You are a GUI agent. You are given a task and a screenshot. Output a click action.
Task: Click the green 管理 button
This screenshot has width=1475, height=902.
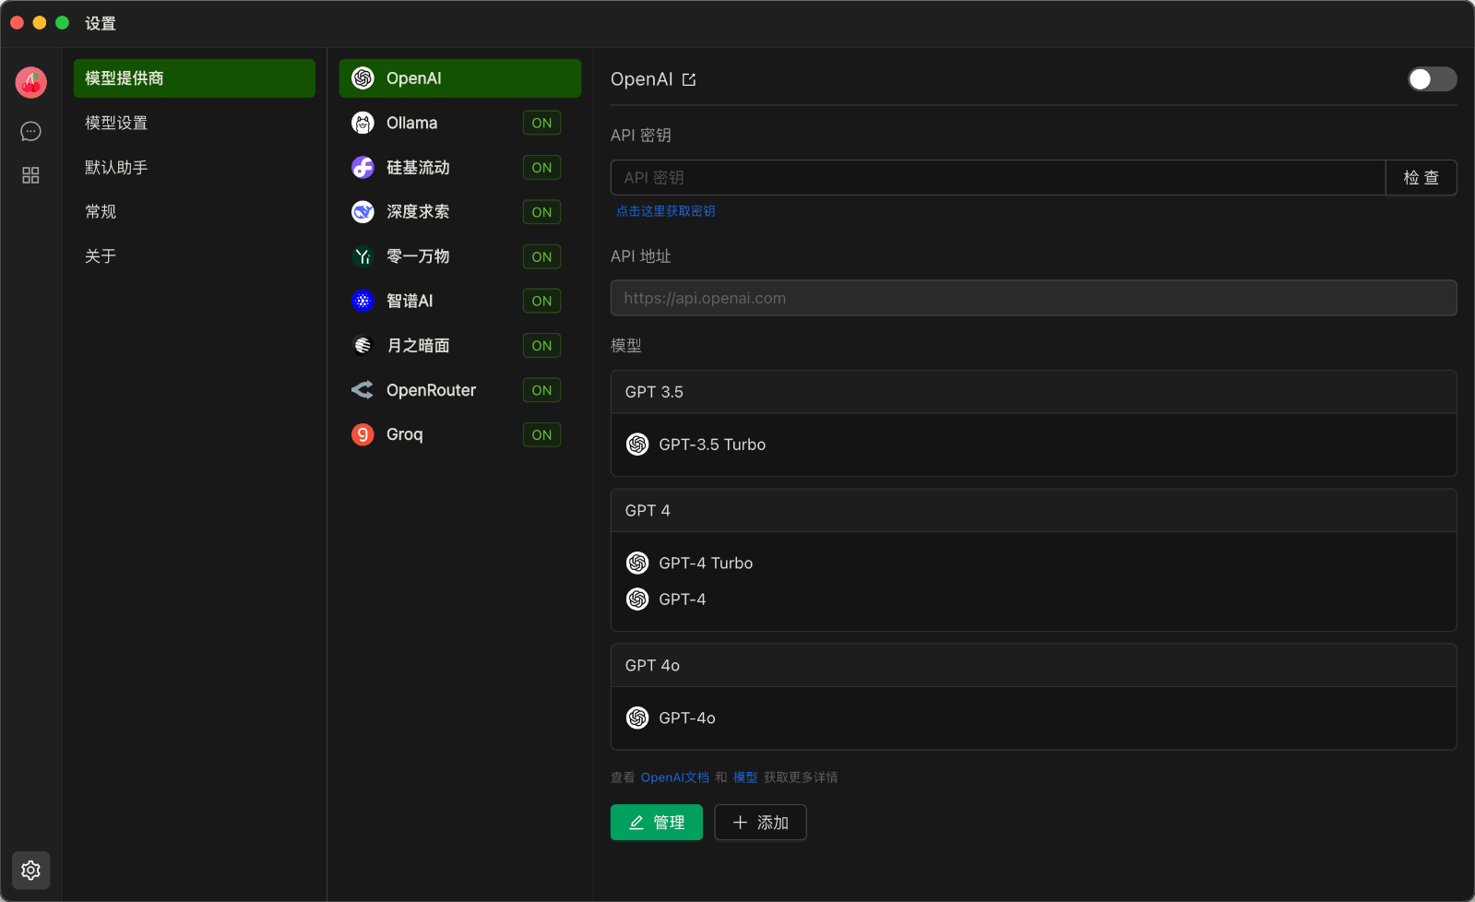pos(657,823)
